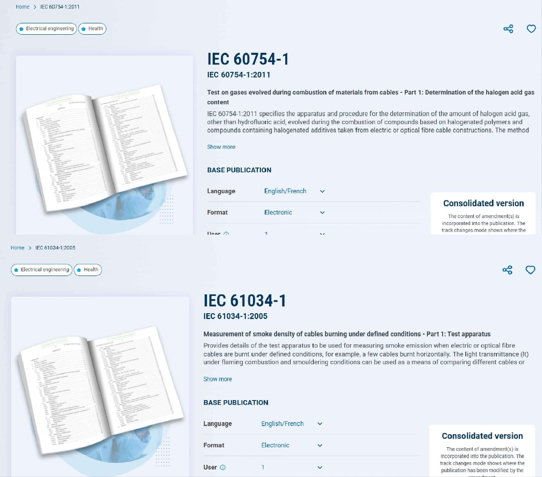Screen dimensions: 542x477
Task: Navigate to Home via breadcrumb
Action: point(22,6)
